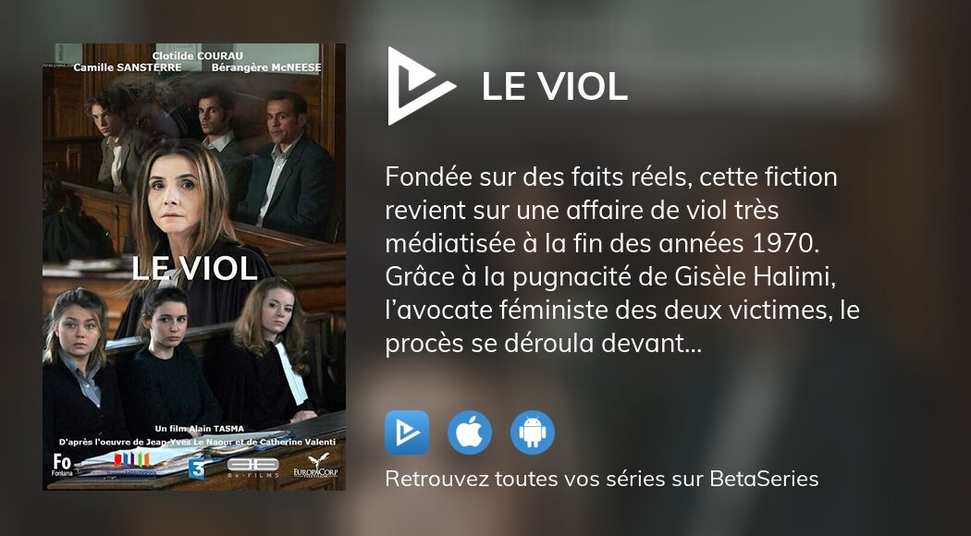Expand truncated synopsis at 'déroula devant...'
Viewport: 971px width, 536px height.
click(x=603, y=344)
